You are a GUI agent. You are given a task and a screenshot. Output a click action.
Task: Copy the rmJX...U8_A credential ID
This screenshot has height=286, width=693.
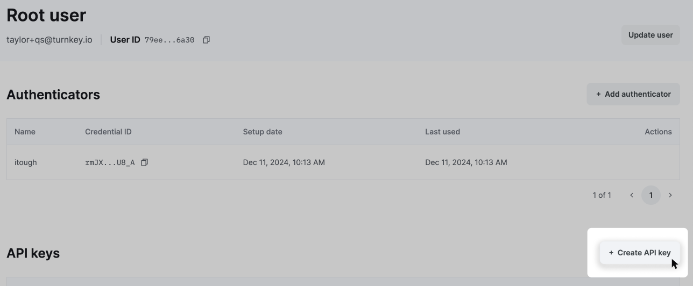[144, 162]
